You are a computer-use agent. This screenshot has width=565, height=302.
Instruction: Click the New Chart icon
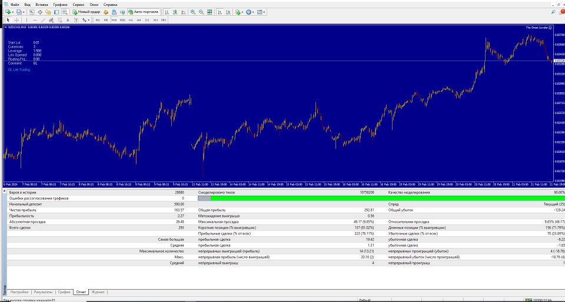tap(8, 12)
